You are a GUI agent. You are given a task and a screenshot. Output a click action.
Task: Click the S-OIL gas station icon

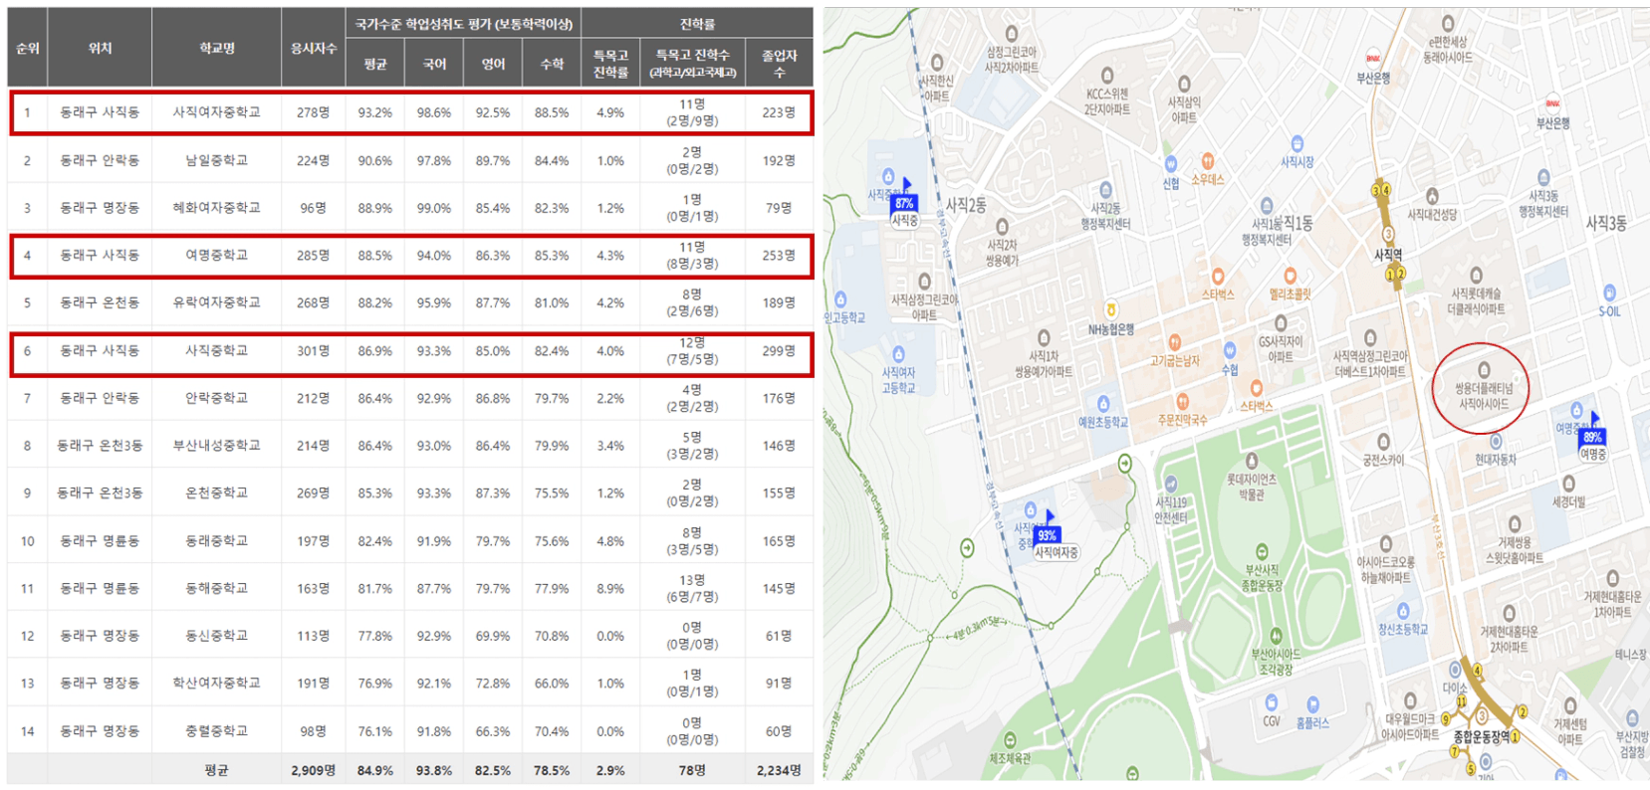(1609, 294)
